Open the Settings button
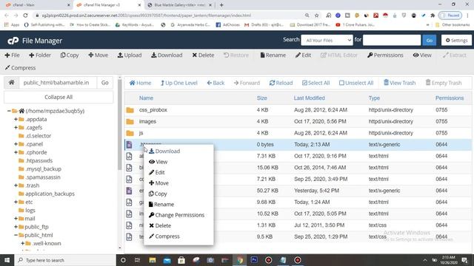 (456, 40)
